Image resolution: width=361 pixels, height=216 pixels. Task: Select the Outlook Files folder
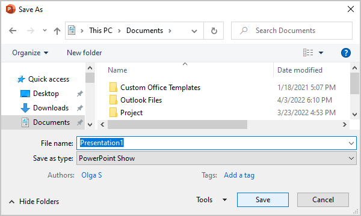[x=141, y=100]
